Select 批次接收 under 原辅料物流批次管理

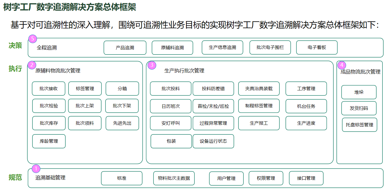coord(49,88)
